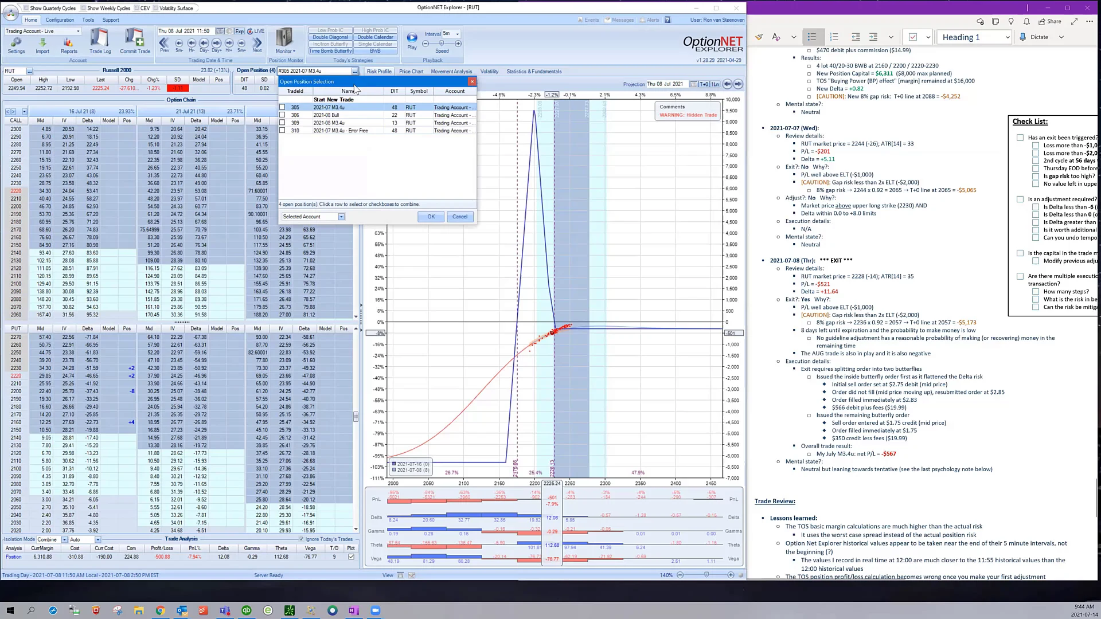Check trade 305 row checkbox
This screenshot has width=1101, height=619.
tap(282, 107)
